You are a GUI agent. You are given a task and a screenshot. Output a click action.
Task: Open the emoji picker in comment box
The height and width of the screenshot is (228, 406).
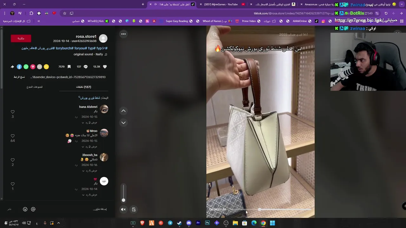pos(25,209)
